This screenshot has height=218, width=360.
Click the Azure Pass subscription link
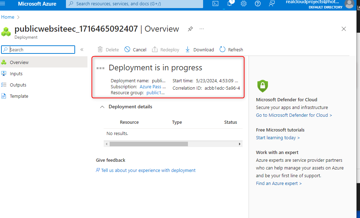coord(152,86)
